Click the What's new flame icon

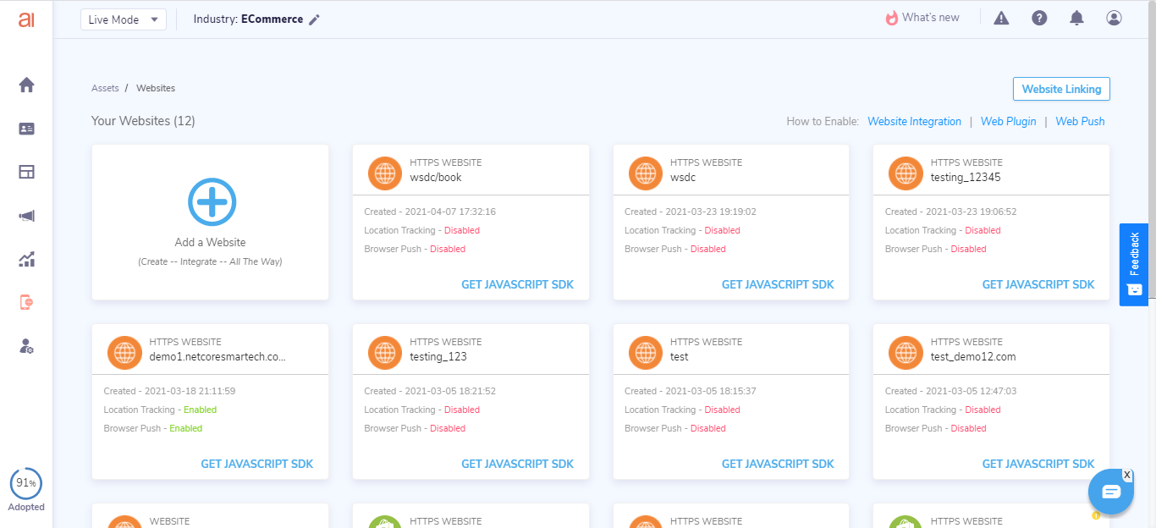tap(891, 18)
